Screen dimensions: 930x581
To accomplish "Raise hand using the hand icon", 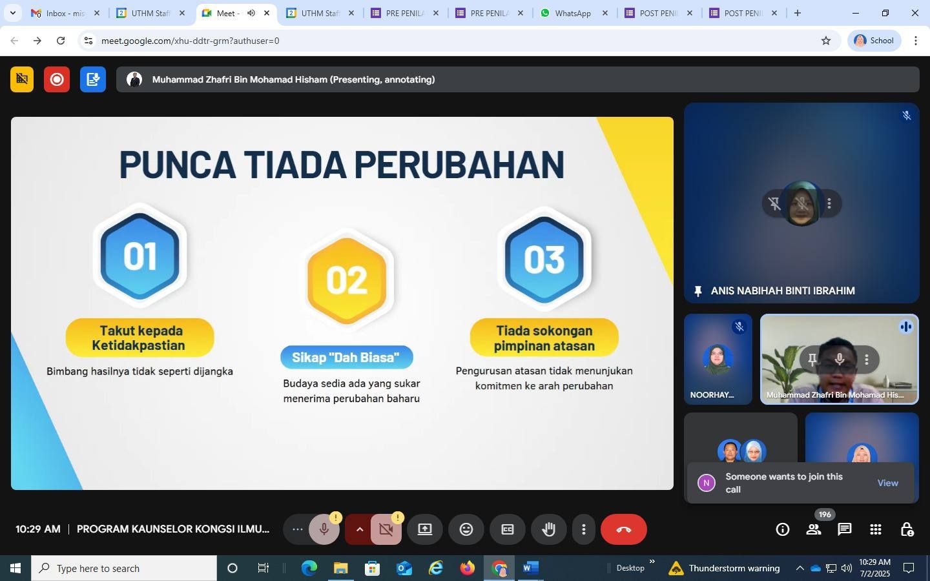I will tap(548, 529).
